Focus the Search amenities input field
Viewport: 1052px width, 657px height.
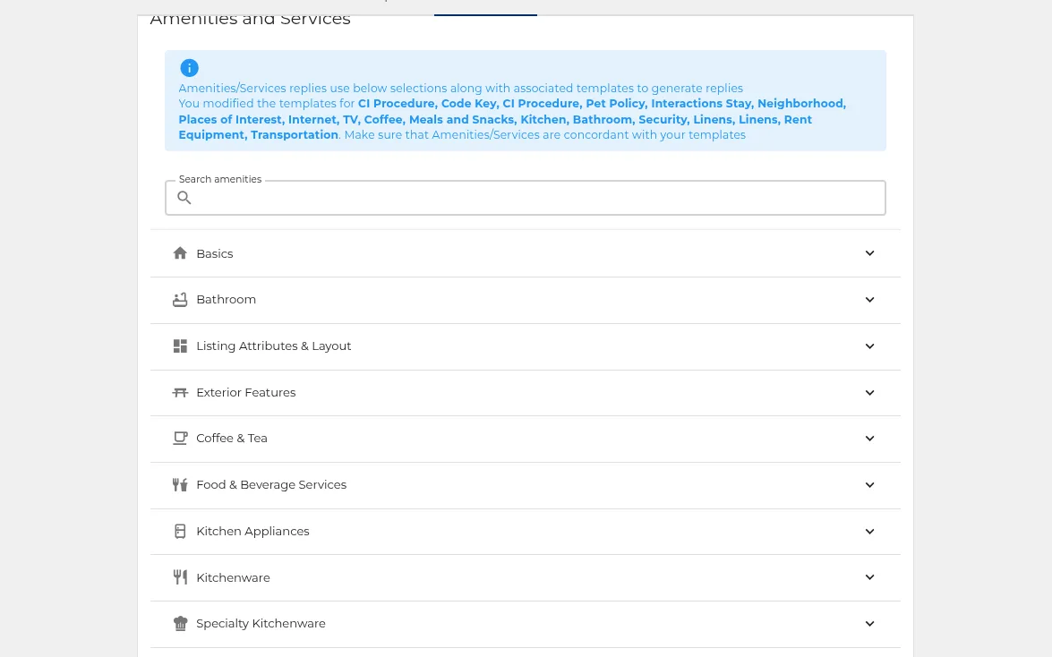[526, 197]
